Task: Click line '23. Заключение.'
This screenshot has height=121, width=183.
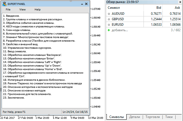Action: click(14, 98)
